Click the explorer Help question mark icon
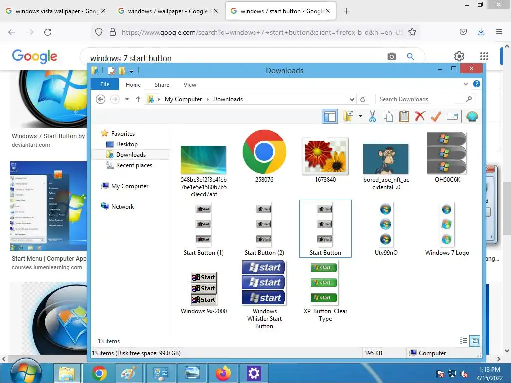511x383 pixels. (x=477, y=84)
